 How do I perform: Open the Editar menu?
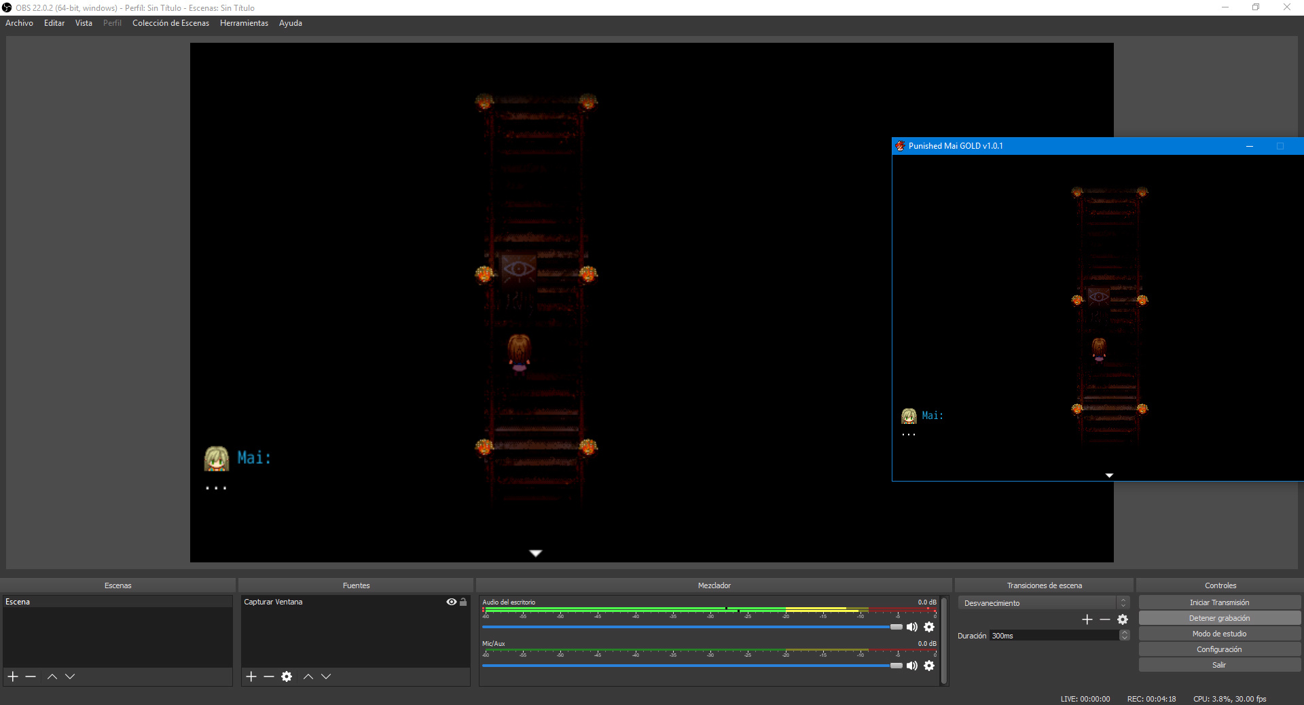click(54, 23)
